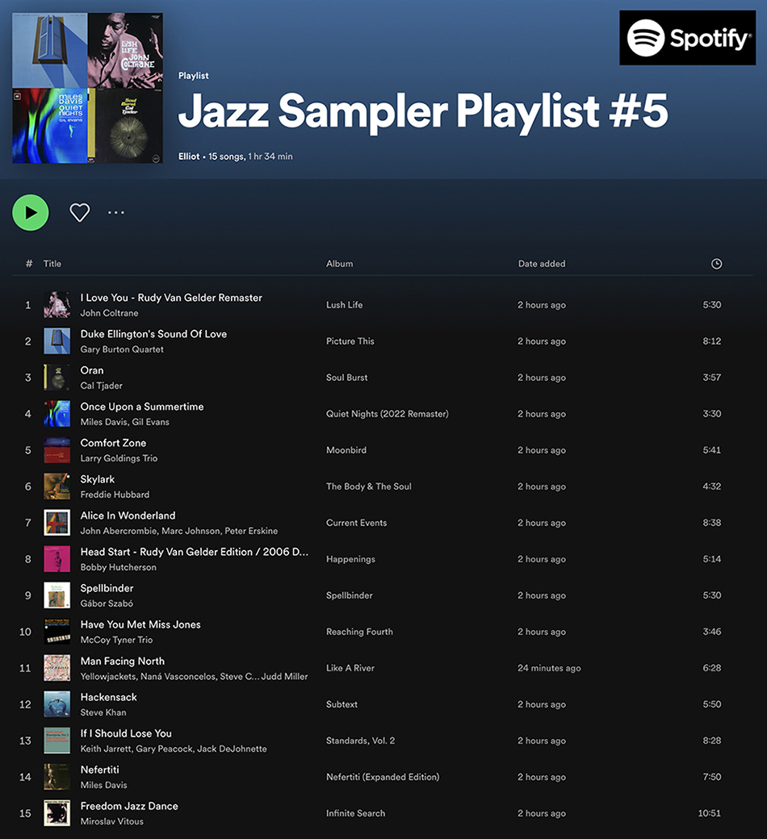767x839 pixels.
Task: Open the Soul Burst album
Action: (347, 378)
